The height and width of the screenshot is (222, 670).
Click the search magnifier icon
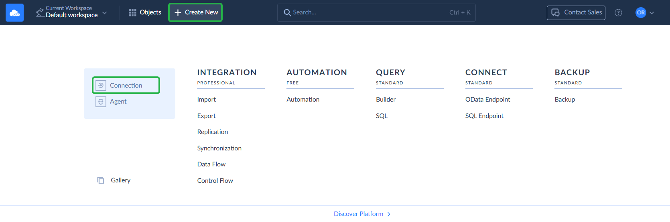tap(287, 13)
